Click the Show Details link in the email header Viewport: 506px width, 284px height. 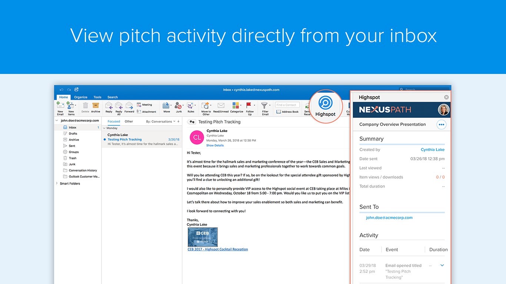pos(215,145)
